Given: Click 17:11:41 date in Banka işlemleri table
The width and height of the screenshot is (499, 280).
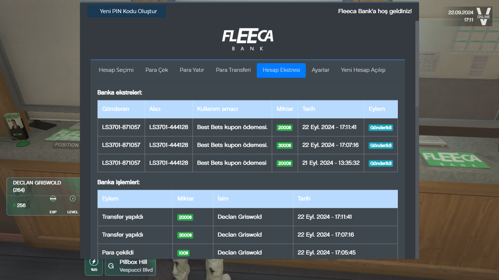Looking at the screenshot, I should [325, 217].
